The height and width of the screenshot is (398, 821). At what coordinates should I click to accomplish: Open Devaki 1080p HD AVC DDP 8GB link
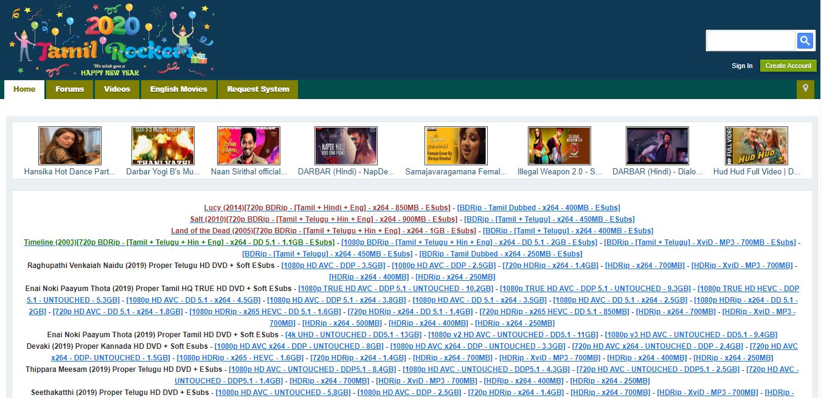coord(299,346)
